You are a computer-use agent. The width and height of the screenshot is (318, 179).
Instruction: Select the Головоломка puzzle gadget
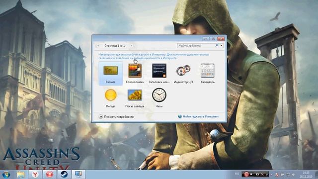(135, 73)
